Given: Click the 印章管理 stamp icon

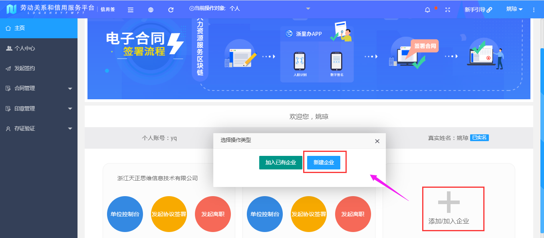Looking at the screenshot, I should [x=8, y=108].
